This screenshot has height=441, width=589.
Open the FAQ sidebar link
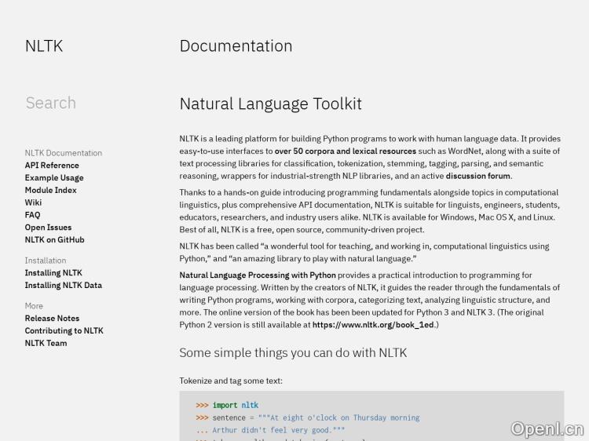32,215
